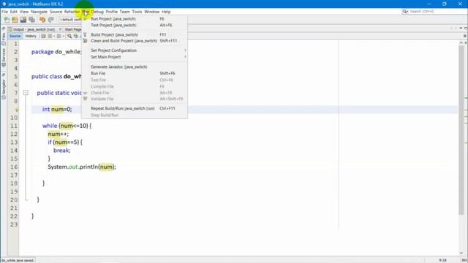The width and height of the screenshot is (468, 263).
Task: Click the System.out.println(num) line
Action: (x=82, y=167)
